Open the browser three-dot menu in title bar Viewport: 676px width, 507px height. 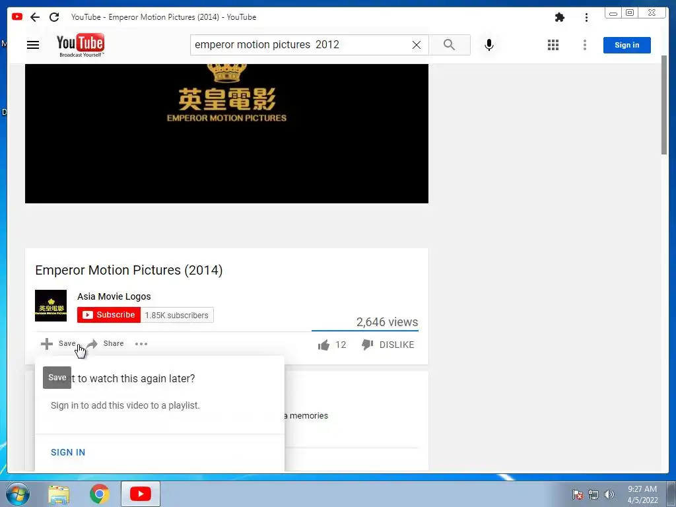click(x=586, y=17)
